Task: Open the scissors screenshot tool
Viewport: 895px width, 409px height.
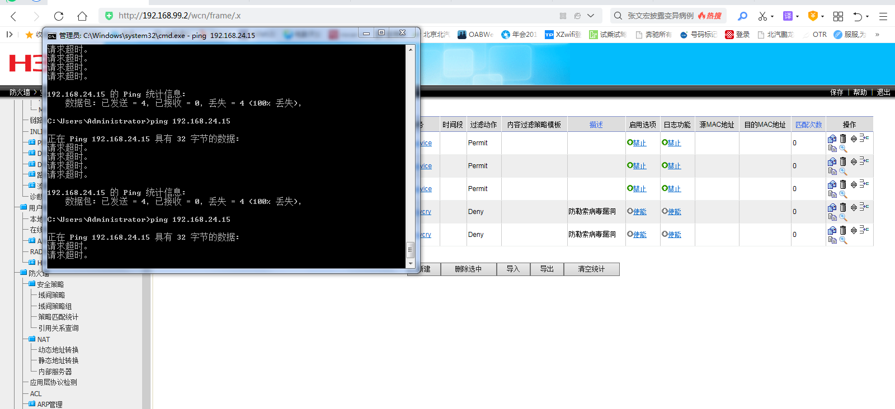Action: (762, 16)
